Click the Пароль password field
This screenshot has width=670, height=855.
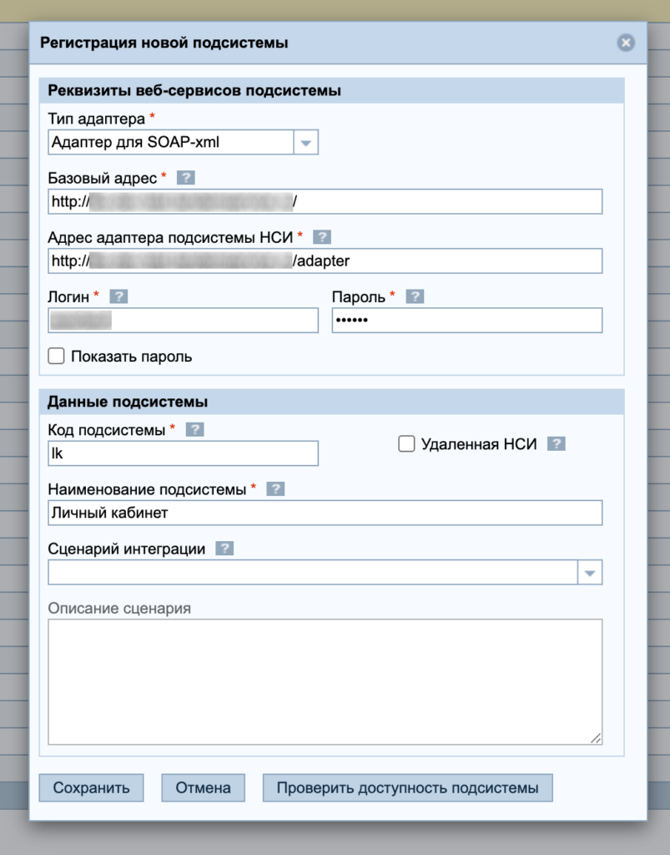click(x=466, y=321)
